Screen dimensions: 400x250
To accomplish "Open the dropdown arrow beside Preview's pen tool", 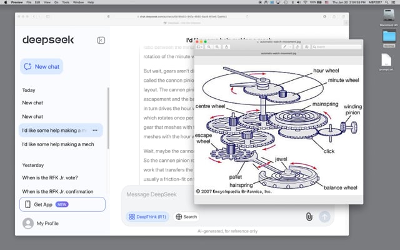I will (x=290, y=47).
